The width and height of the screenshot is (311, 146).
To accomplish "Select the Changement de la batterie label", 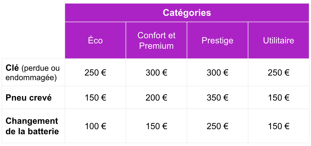I will pos(32,126).
